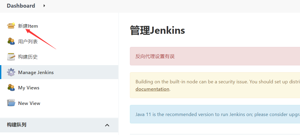300x135 pixels.
Task: Click the Manage Jenkins gear icon
Action: (11, 72)
